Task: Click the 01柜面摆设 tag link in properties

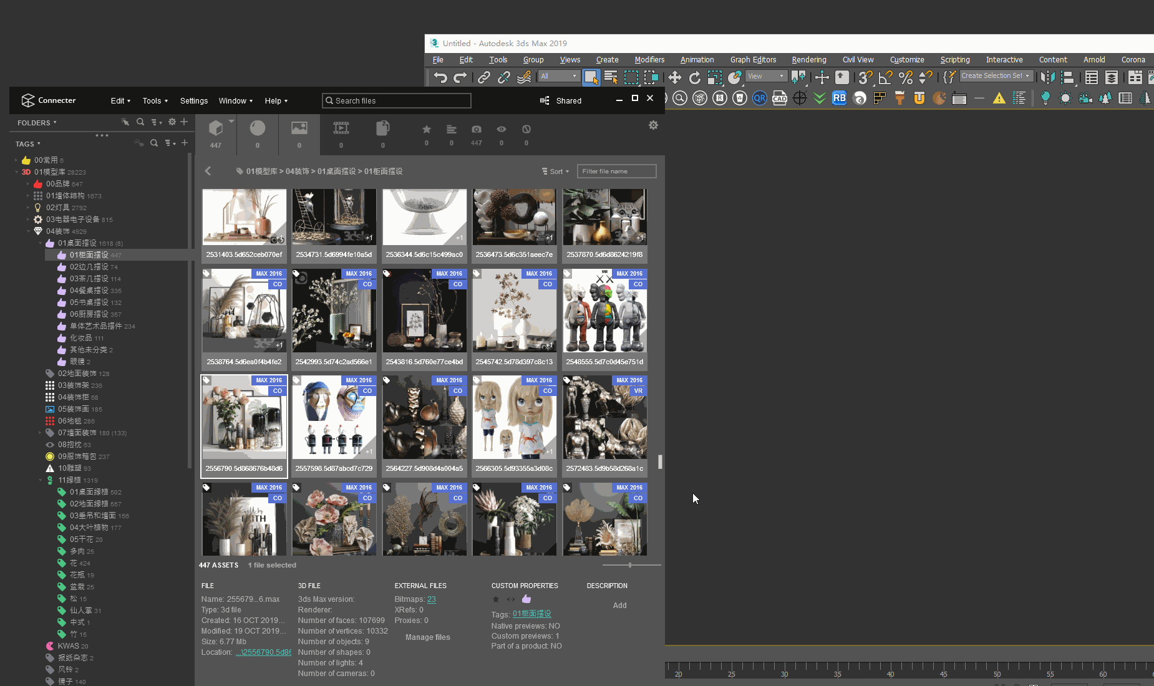Action: [x=532, y=614]
